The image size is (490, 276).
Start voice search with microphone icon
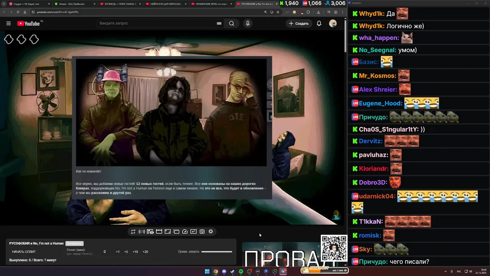tap(248, 23)
